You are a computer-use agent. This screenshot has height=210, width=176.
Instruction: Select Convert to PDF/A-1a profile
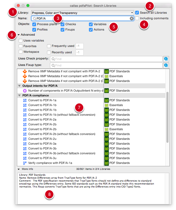(91, 100)
